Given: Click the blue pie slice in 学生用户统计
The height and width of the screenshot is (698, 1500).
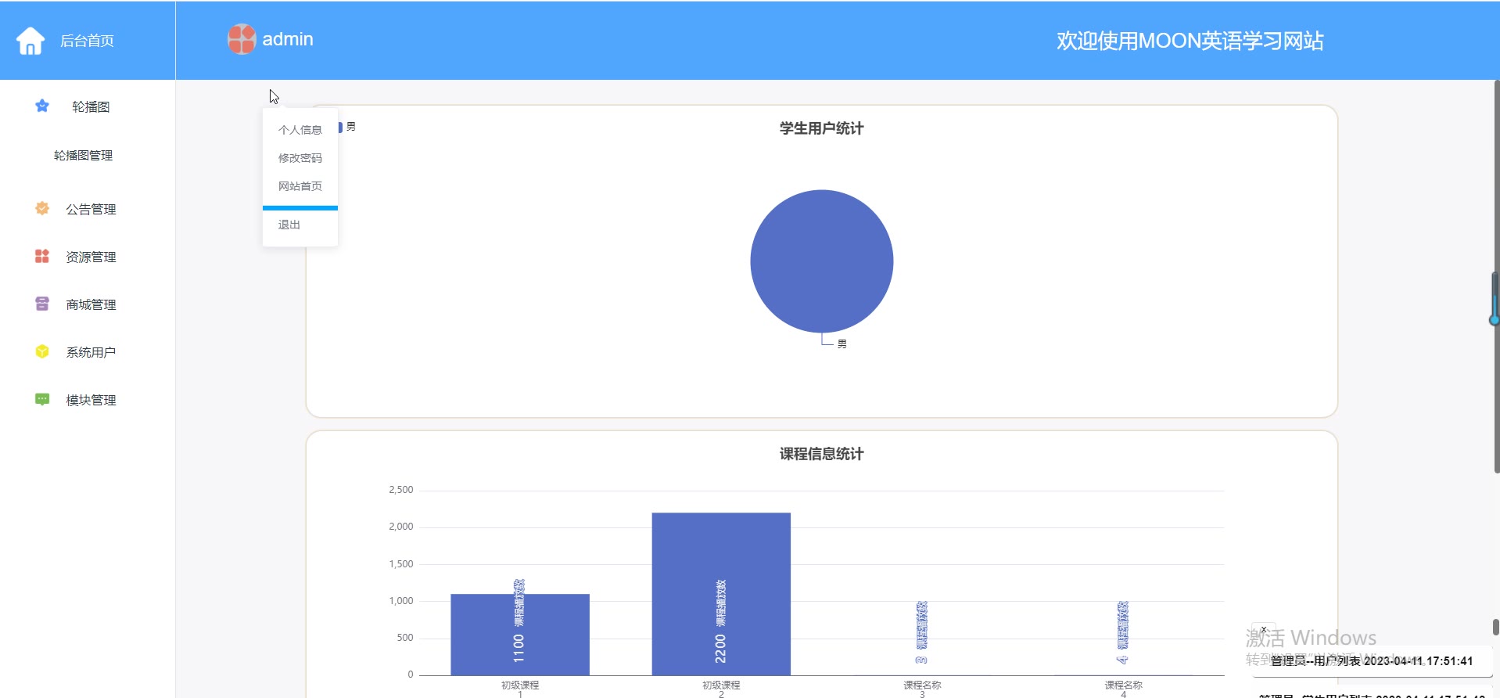Looking at the screenshot, I should click(x=822, y=261).
